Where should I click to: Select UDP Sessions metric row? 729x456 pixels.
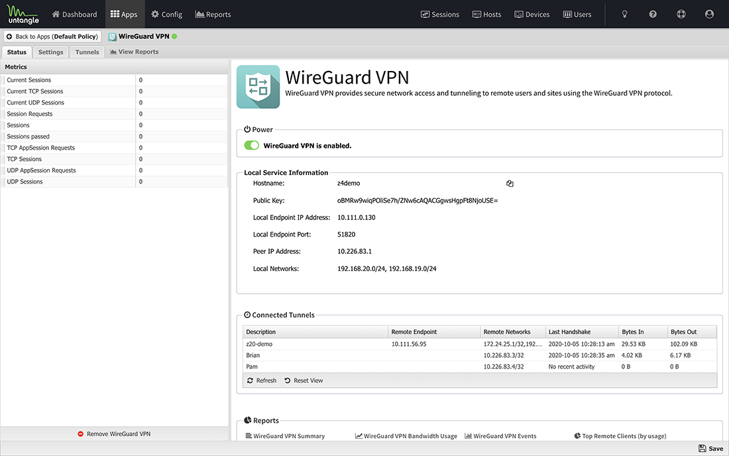(115, 182)
